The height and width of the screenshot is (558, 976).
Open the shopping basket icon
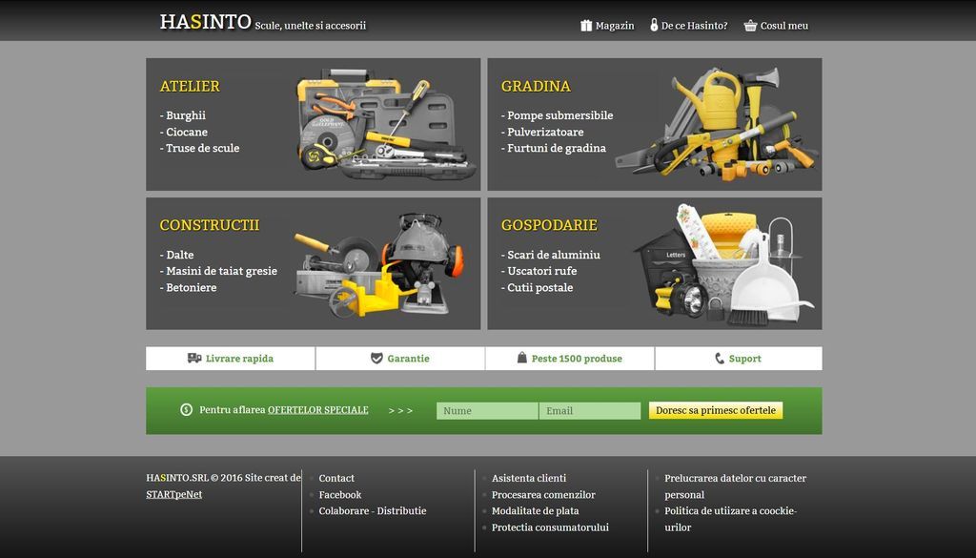coord(750,26)
